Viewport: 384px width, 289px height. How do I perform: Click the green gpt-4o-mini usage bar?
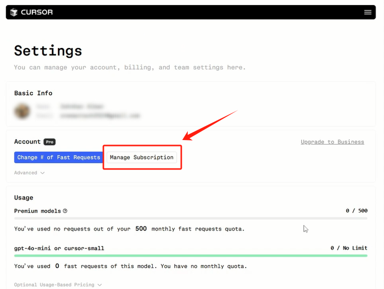191,255
